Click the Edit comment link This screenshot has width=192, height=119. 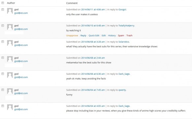104,36
